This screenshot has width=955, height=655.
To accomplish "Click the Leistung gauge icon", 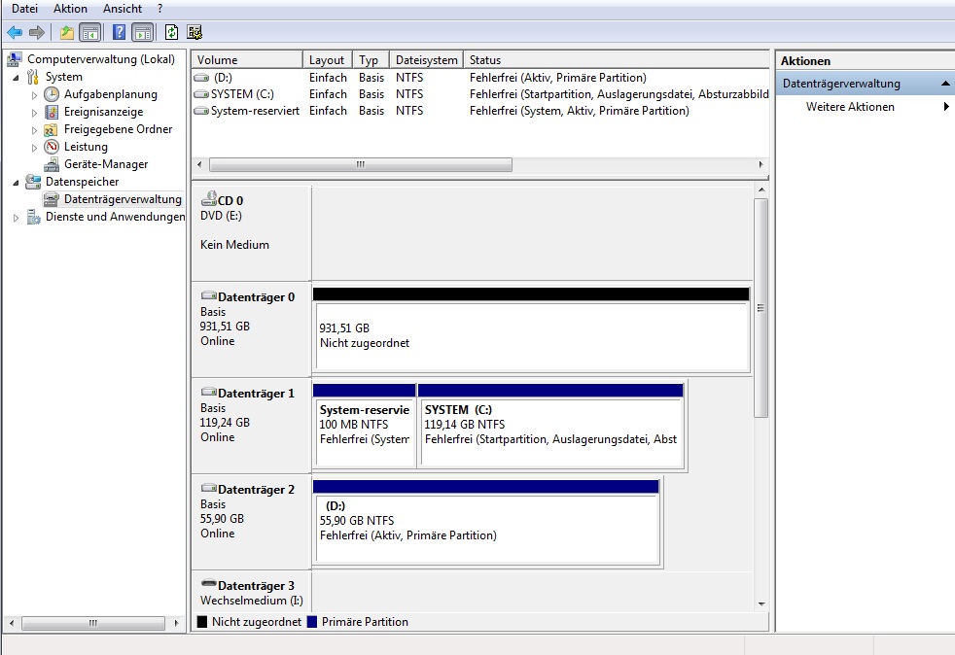I will click(x=52, y=147).
